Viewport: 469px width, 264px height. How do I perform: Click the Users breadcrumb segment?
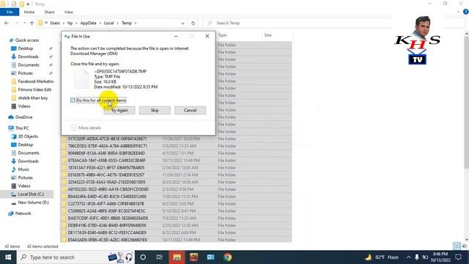[55, 23]
